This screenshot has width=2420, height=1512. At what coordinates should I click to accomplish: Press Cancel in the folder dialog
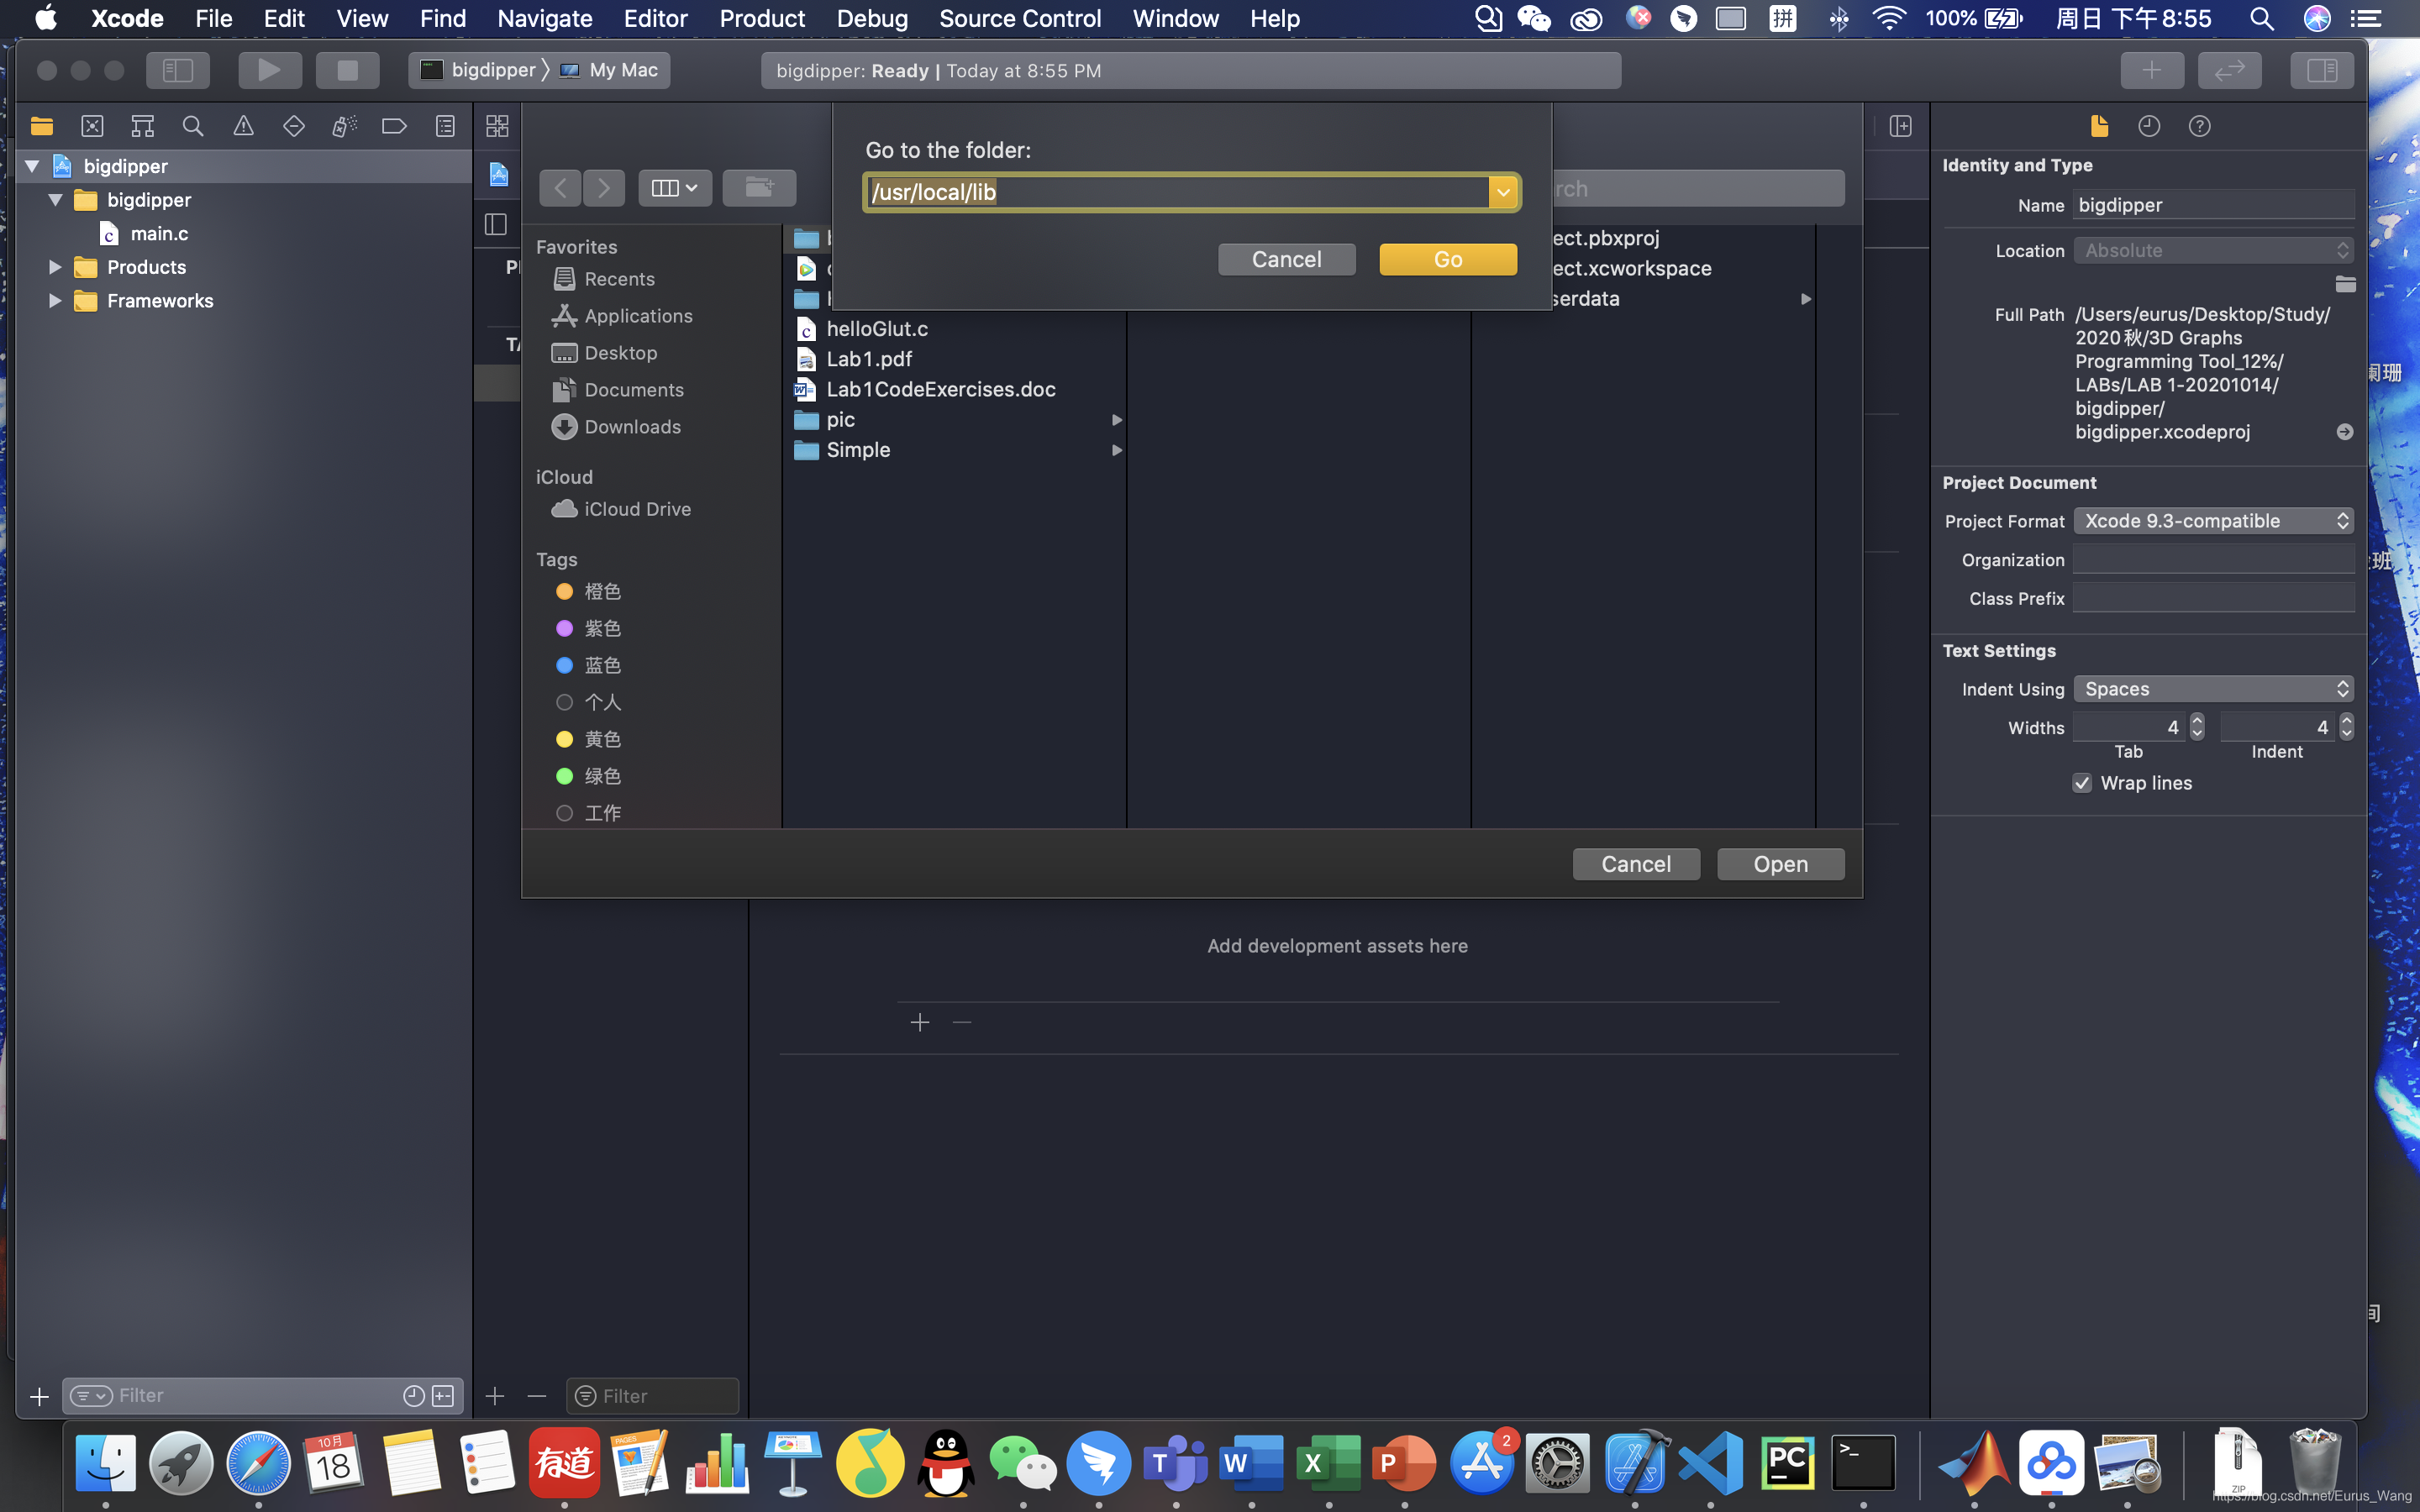click(x=1286, y=258)
